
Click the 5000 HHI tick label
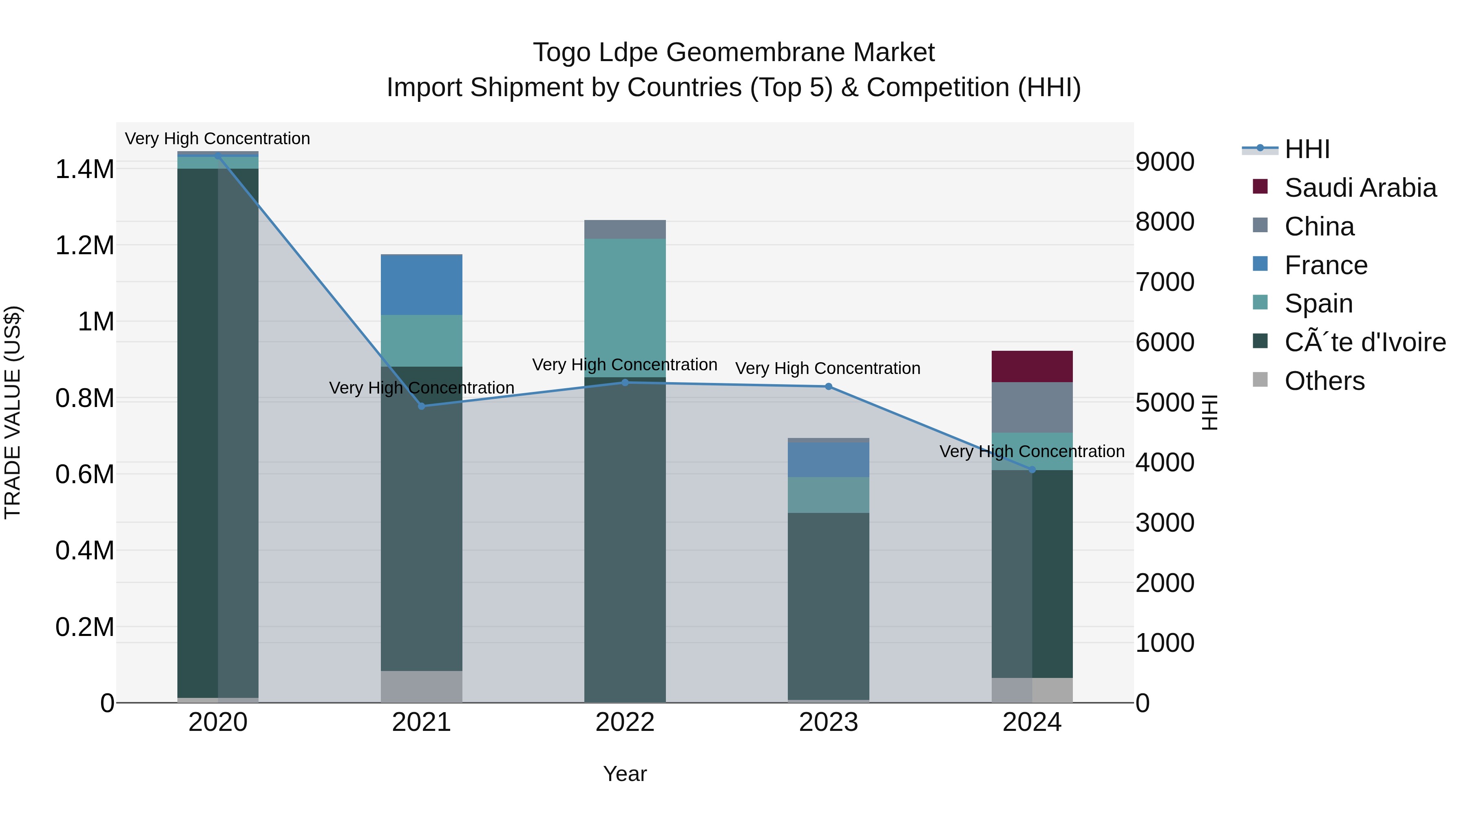(x=1165, y=403)
